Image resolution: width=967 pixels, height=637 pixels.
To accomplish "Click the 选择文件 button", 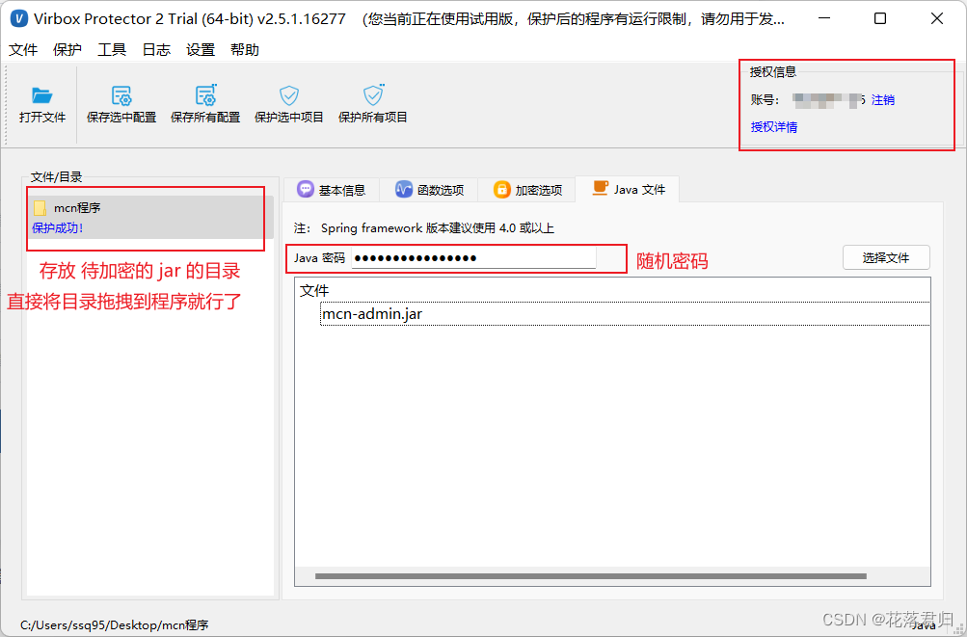I will [x=885, y=257].
